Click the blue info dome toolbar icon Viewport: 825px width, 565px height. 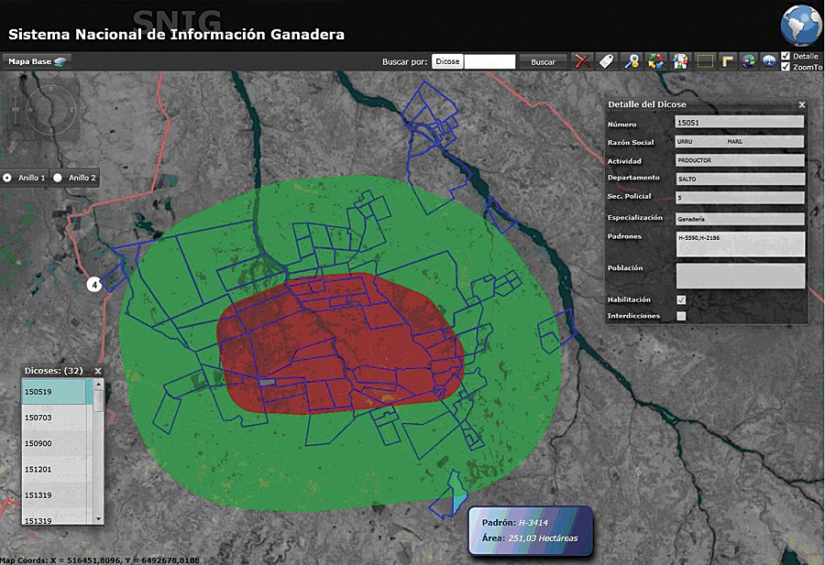point(769,61)
